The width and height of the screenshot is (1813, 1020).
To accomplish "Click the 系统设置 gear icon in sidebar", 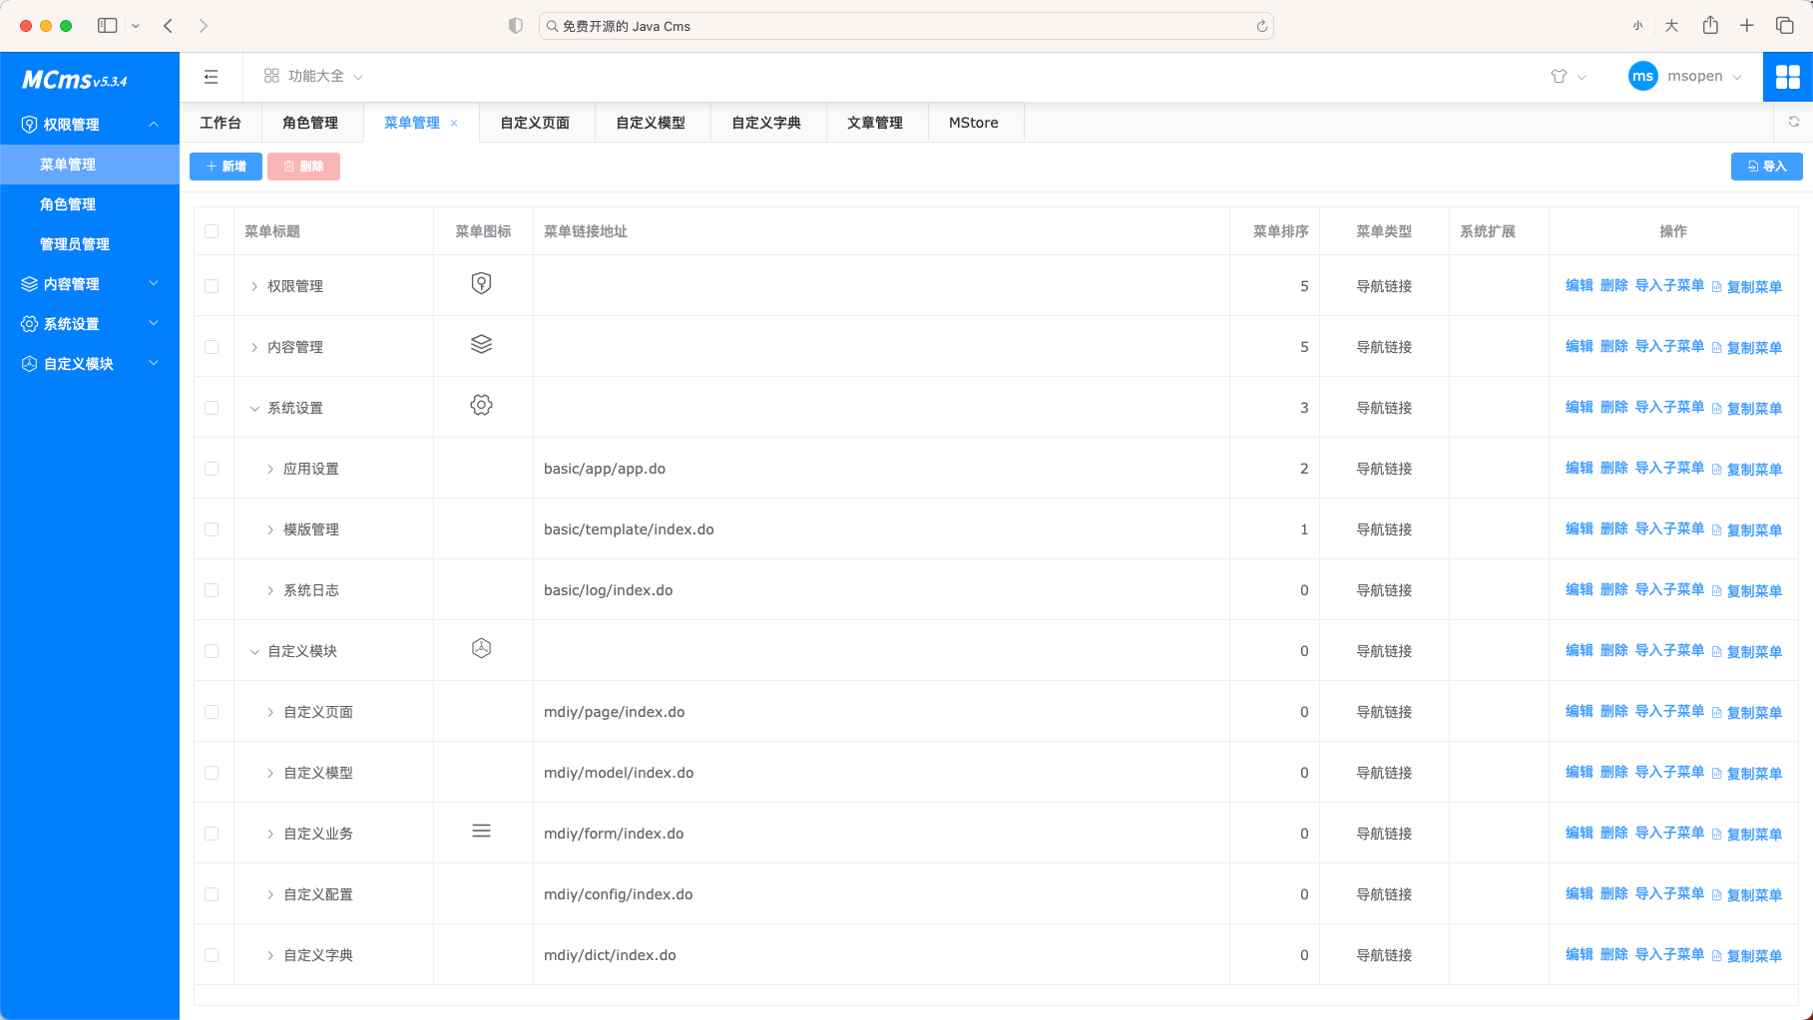I will pos(29,323).
